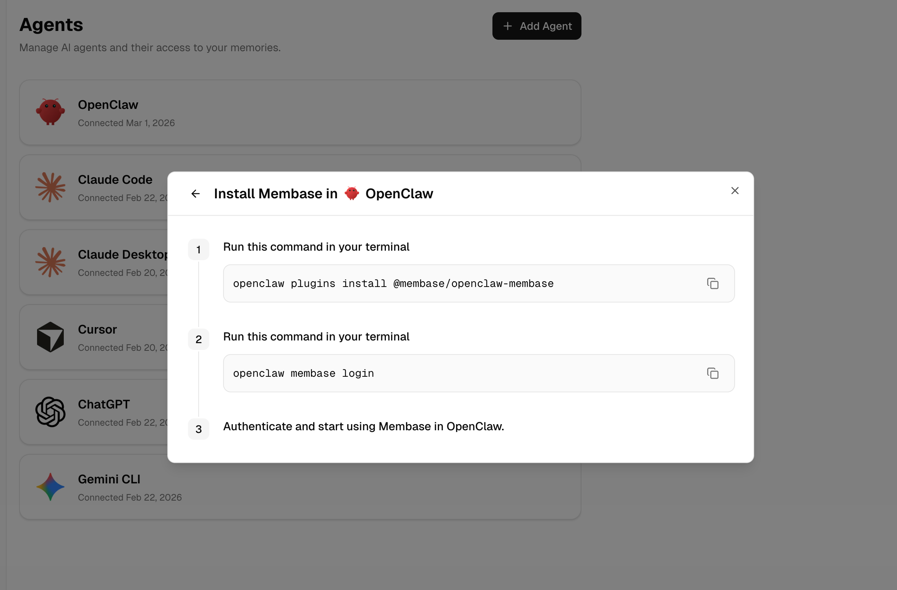Copy the membase login command

click(x=713, y=373)
